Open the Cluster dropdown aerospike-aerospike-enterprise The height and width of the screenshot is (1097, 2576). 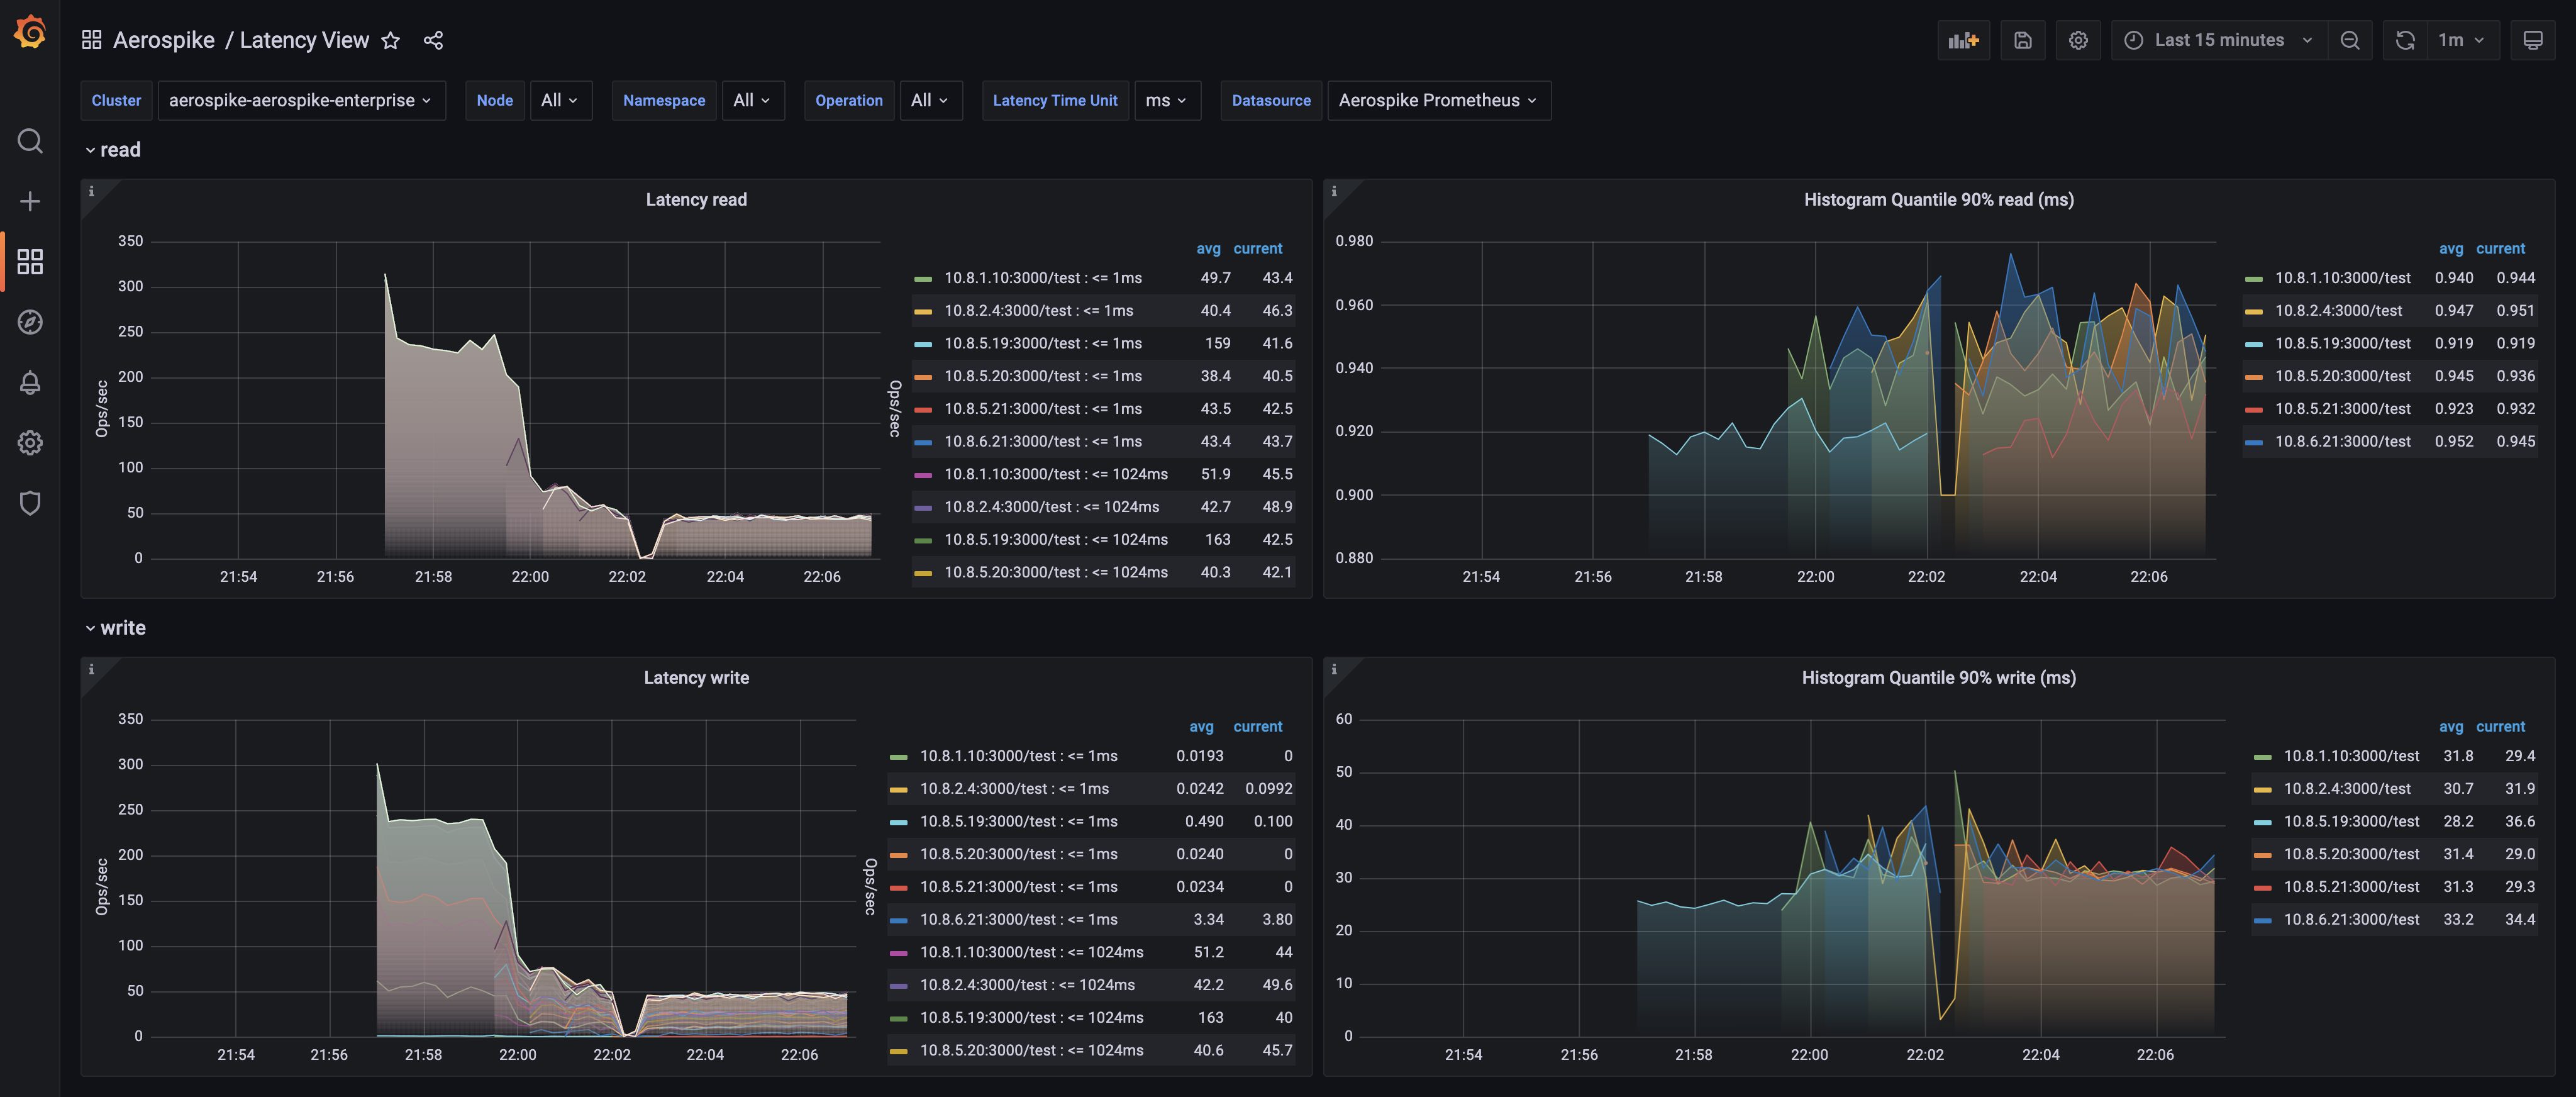click(x=300, y=100)
